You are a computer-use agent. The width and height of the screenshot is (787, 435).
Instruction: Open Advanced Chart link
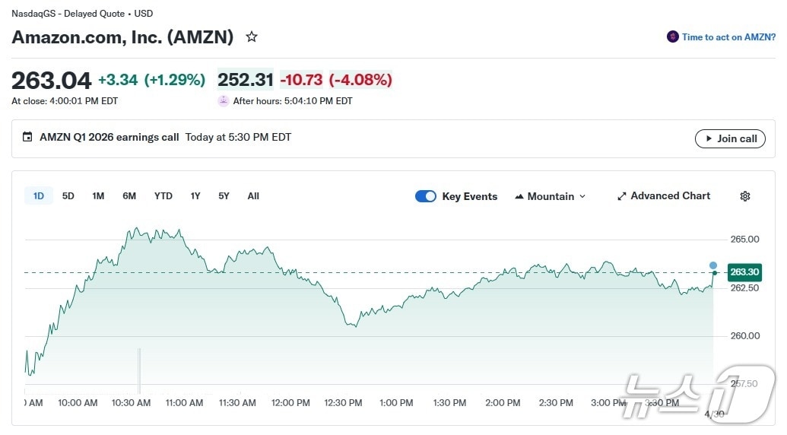670,196
